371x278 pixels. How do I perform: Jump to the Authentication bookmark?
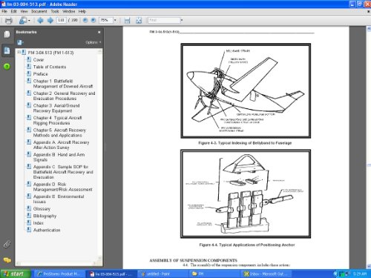[x=47, y=230]
